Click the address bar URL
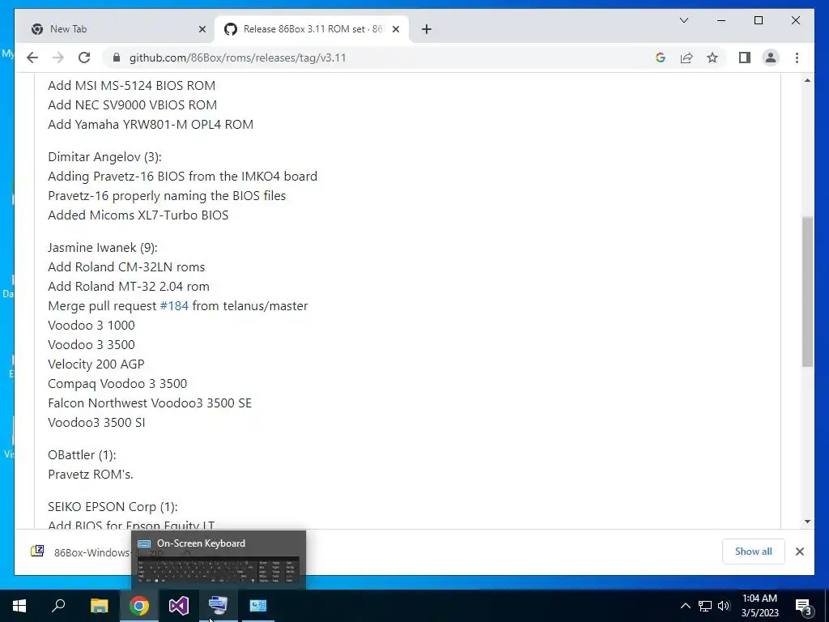This screenshot has height=622, width=829. (237, 58)
